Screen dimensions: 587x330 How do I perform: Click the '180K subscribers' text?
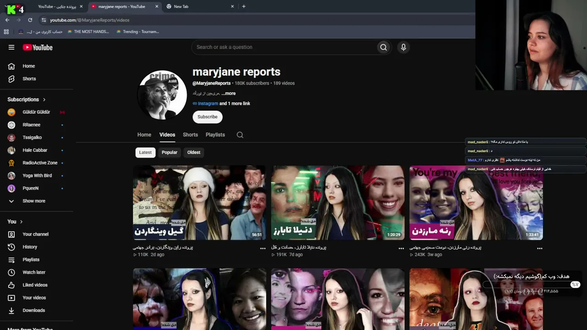252,83
